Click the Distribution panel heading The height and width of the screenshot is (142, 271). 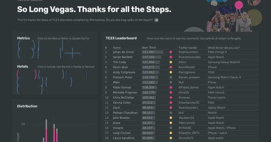tap(27, 106)
